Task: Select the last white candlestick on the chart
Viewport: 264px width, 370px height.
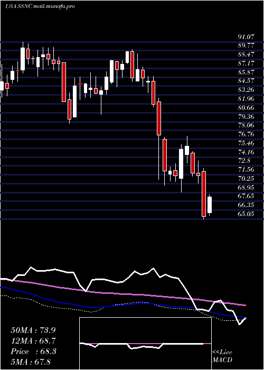Action: (210, 205)
